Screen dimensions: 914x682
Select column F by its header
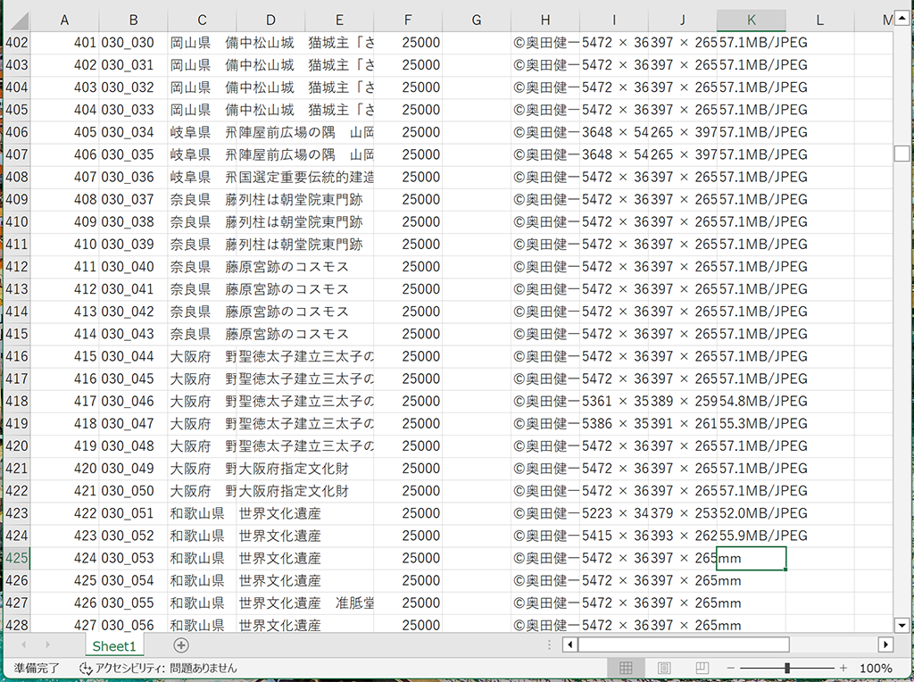(408, 20)
